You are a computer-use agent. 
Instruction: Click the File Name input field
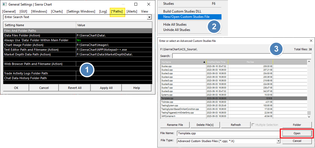[x=228, y=133]
